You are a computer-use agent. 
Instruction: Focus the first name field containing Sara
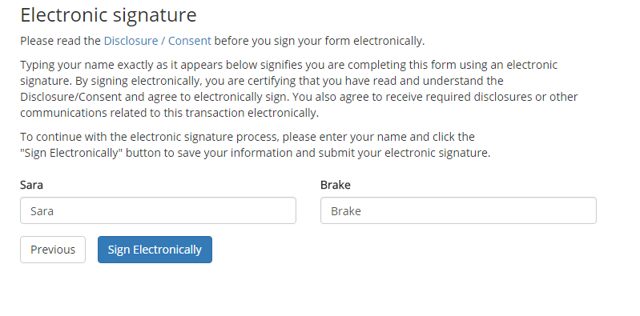coord(158,210)
